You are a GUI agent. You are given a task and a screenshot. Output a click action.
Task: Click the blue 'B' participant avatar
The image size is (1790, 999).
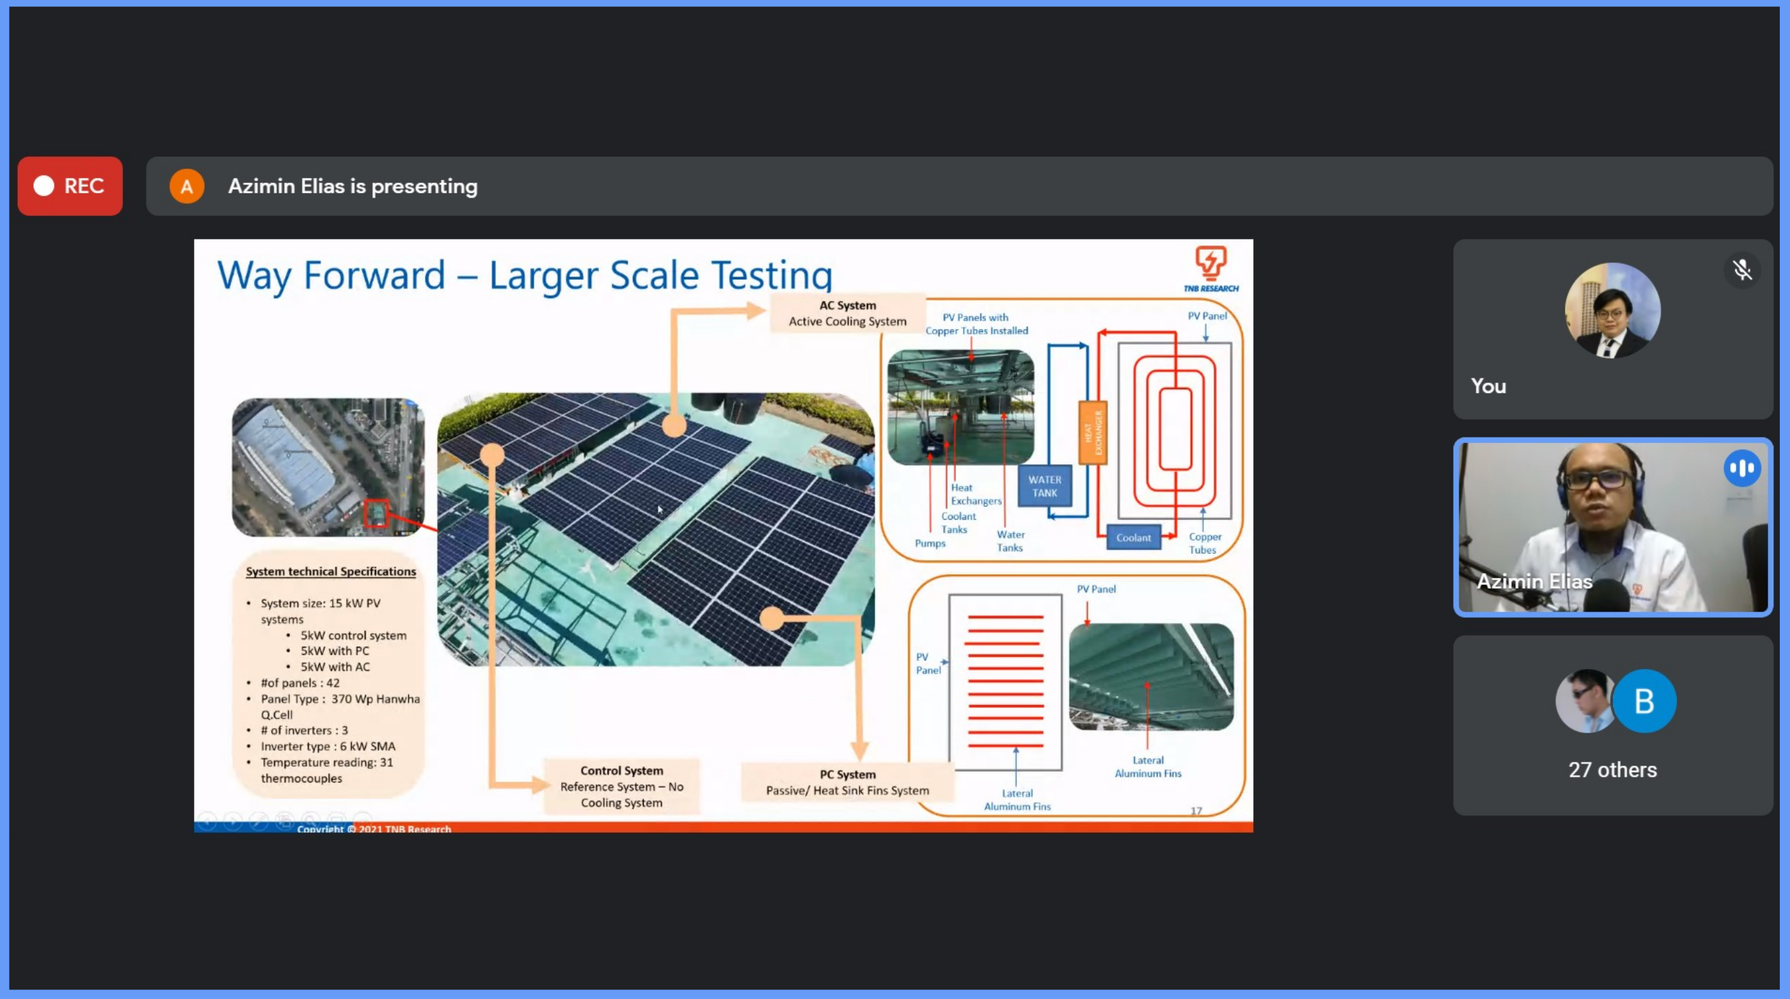pyautogui.click(x=1644, y=701)
